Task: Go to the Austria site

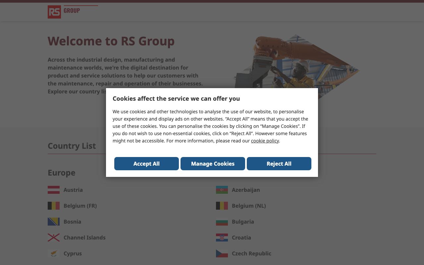Action: 73,190
